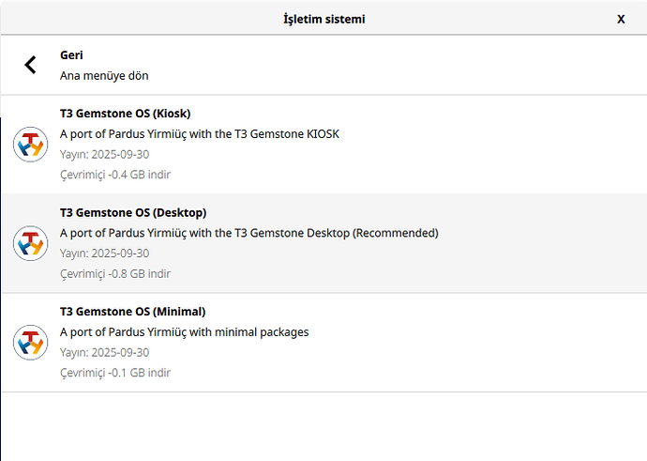Click the T3 Gemstone Desktop logo icon
The image size is (647, 461).
pos(30,243)
